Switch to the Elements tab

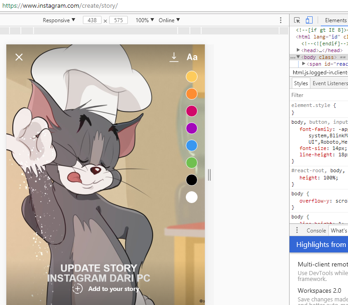(336, 20)
